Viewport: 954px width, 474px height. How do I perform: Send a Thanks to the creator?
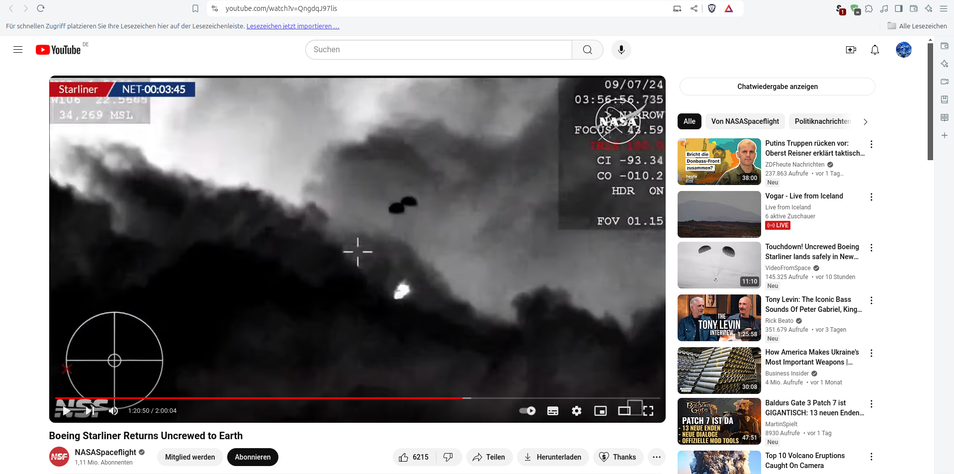click(x=618, y=457)
